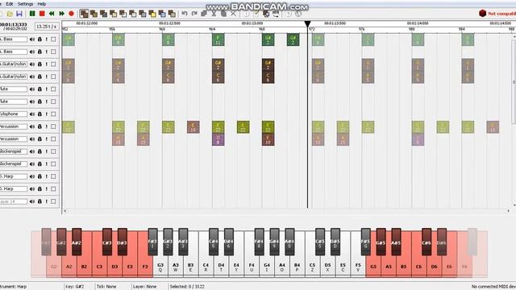
Task: Click the horizontal scrollbar below the note grid
Action: point(286,211)
